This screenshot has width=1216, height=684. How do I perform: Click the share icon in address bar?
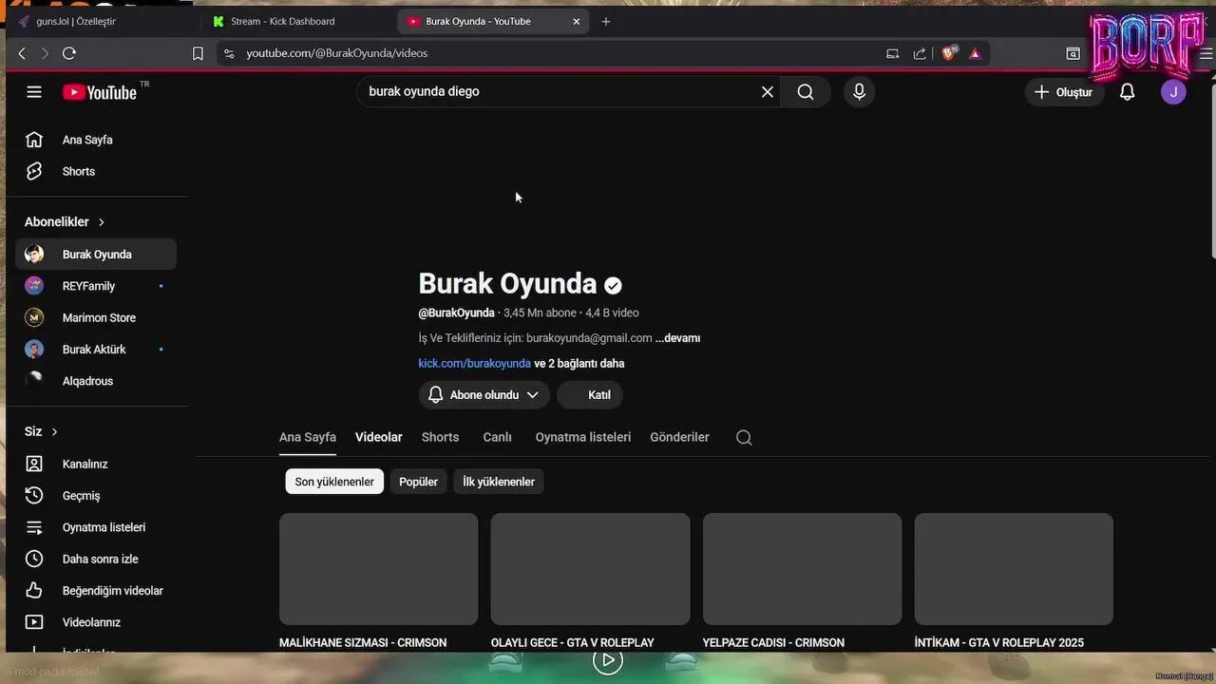click(x=920, y=53)
